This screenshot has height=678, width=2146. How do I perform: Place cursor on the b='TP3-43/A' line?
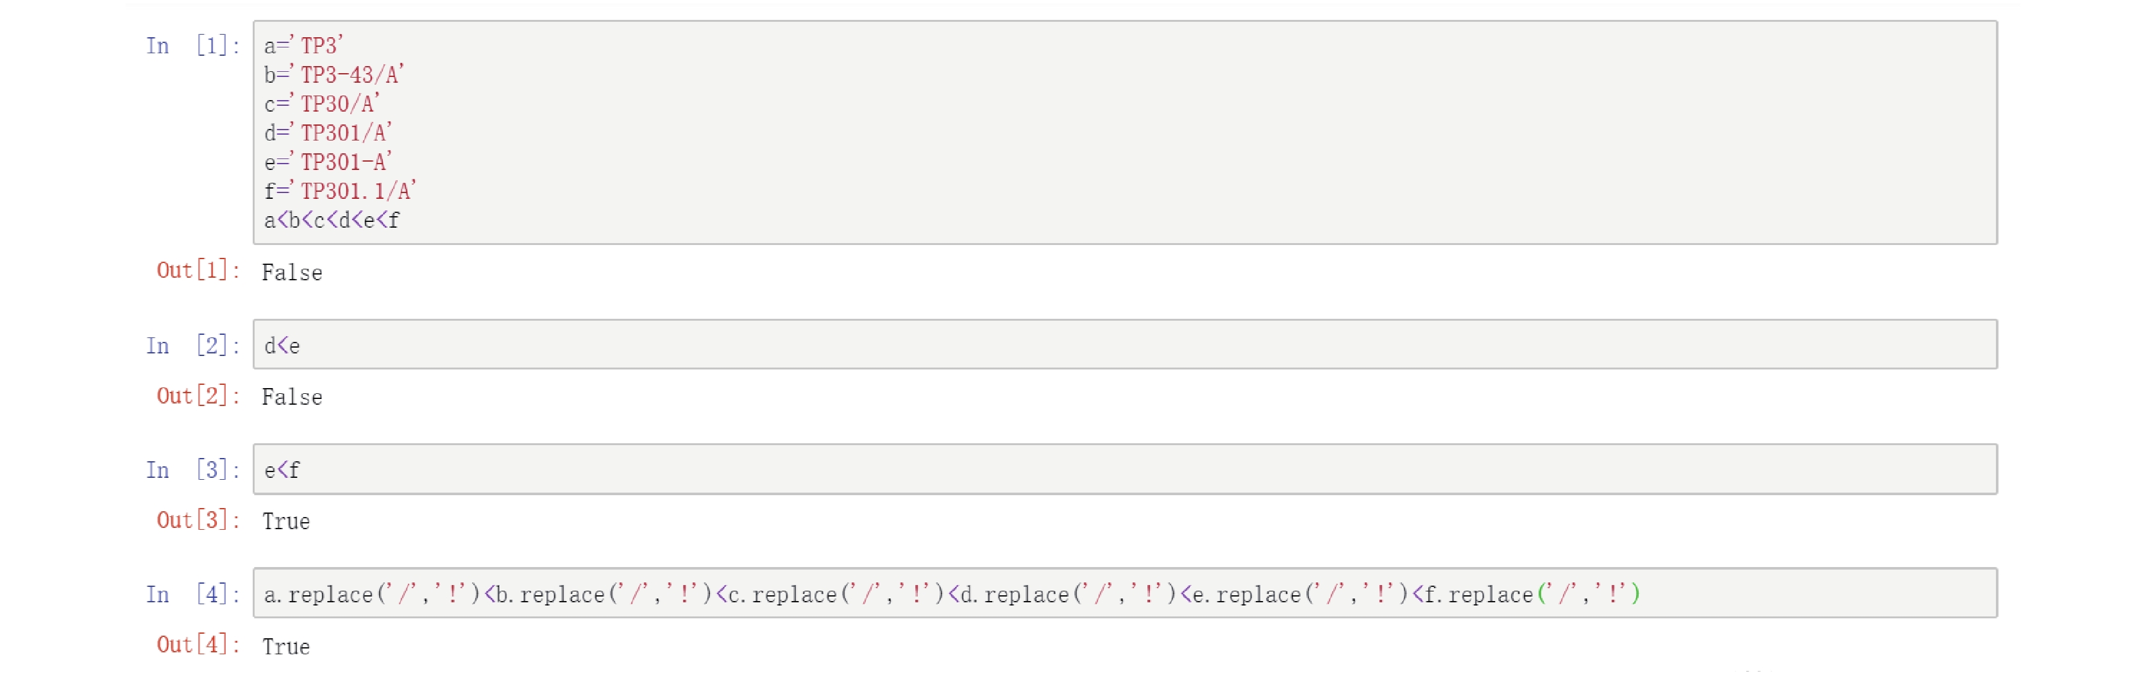point(334,75)
